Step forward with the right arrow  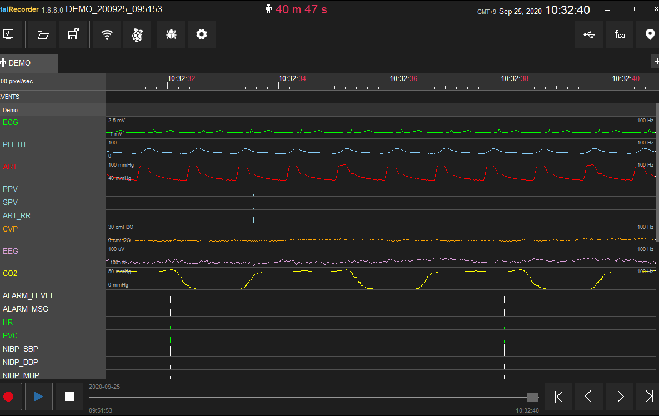pyautogui.click(x=620, y=396)
